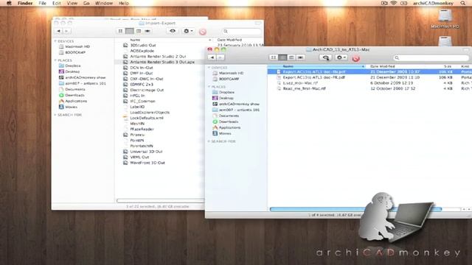This screenshot has height=265, width=472.
Task: Open the File menu
Action: (x=43, y=3)
